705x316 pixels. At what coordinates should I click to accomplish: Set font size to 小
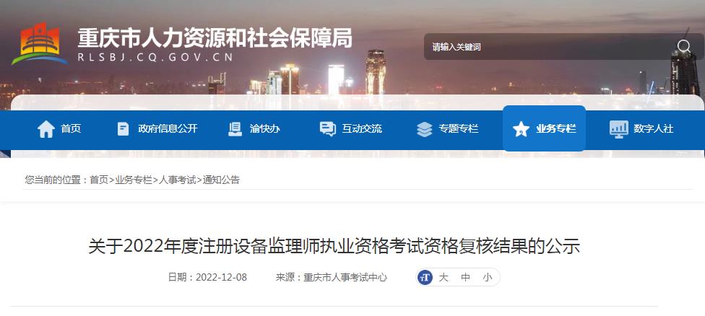[x=488, y=277]
